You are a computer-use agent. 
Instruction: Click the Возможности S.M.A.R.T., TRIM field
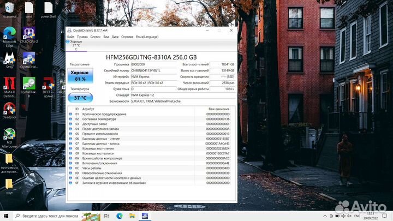183,101
